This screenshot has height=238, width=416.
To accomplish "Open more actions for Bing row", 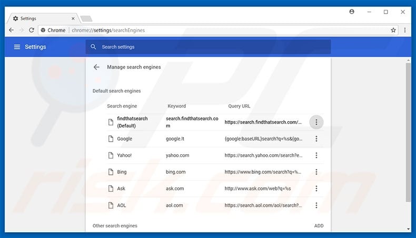I will pyautogui.click(x=316, y=172).
